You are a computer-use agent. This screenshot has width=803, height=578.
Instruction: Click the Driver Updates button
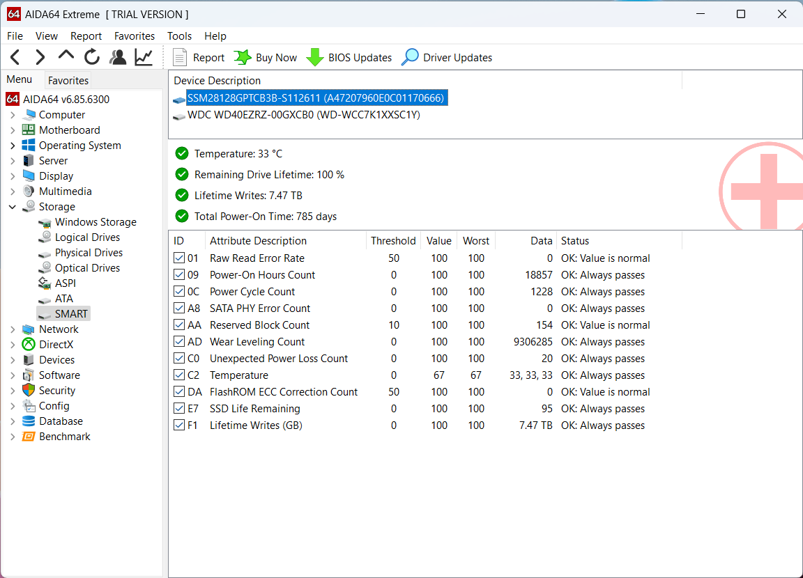446,57
